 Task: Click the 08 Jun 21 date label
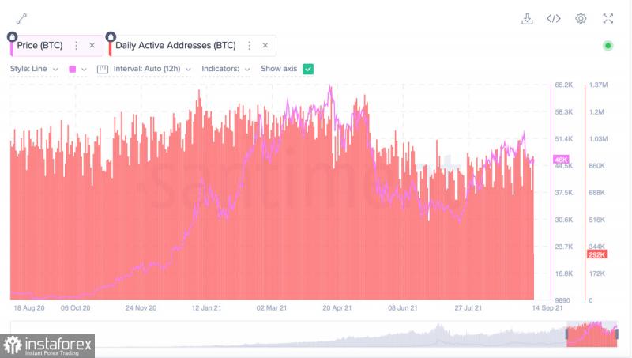403,308
